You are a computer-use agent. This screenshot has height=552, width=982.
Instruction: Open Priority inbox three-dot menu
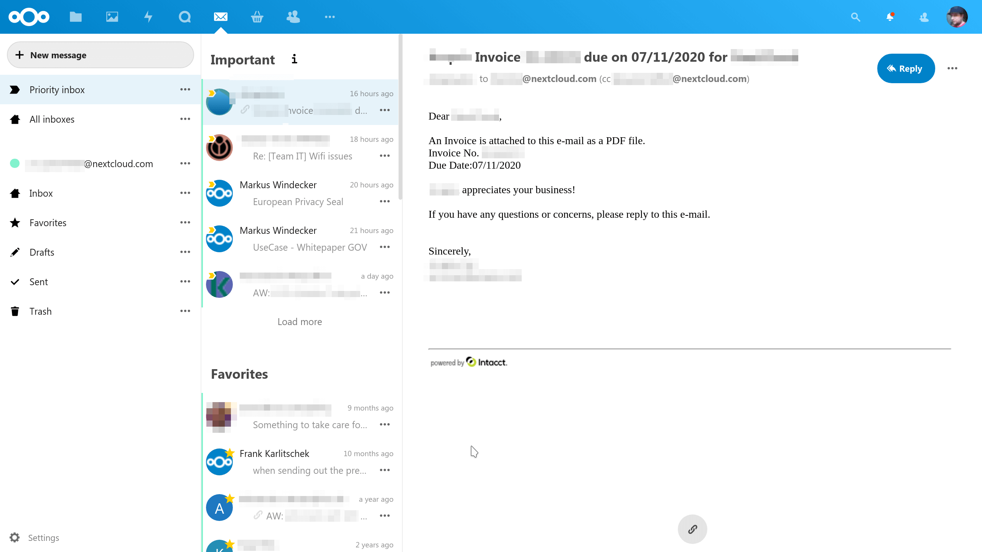click(185, 89)
